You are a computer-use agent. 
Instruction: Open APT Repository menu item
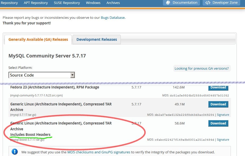(36, 3)
